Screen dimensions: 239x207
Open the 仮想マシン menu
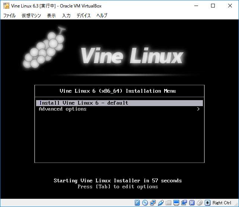pyautogui.click(x=31, y=15)
